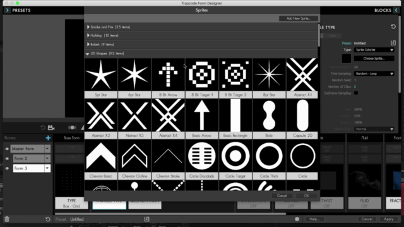Select the 8pt Star sprite
Viewport: 404px width, 227px height.
[269, 78]
